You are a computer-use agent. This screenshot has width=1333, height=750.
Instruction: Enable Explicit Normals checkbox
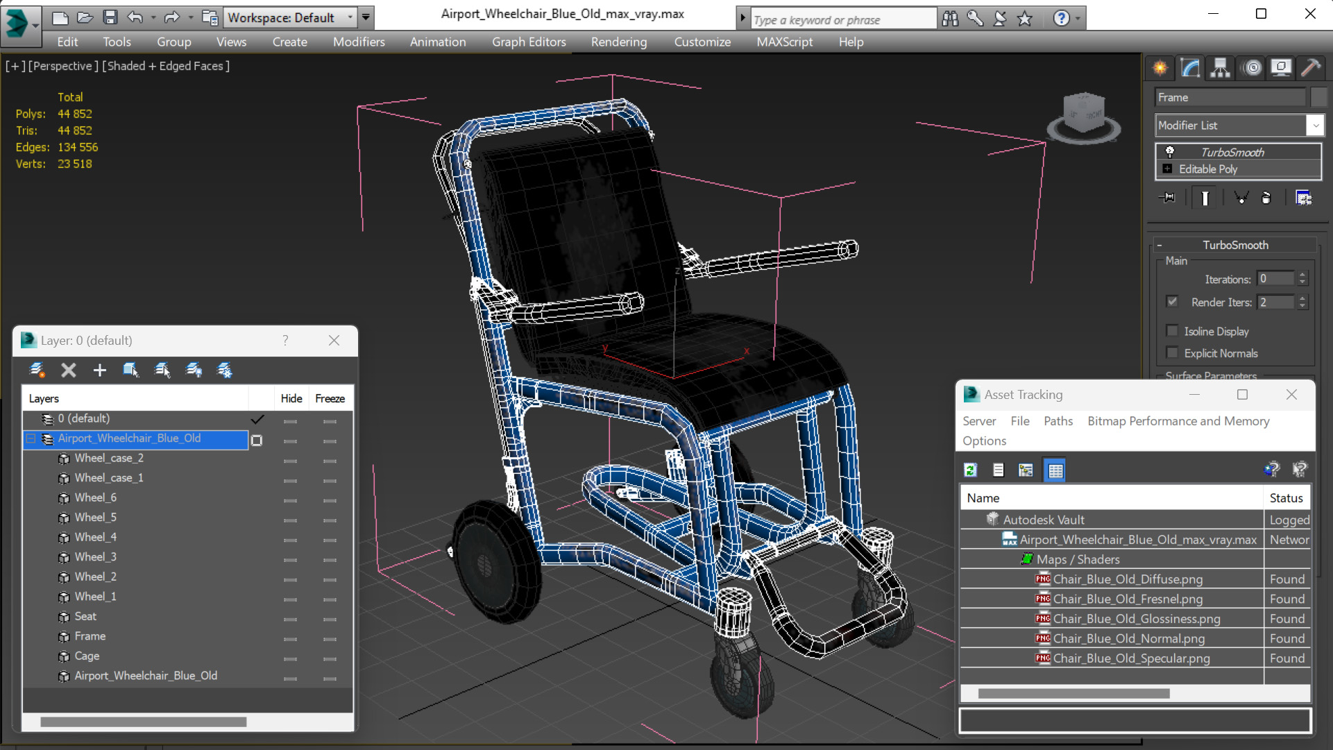1172,352
